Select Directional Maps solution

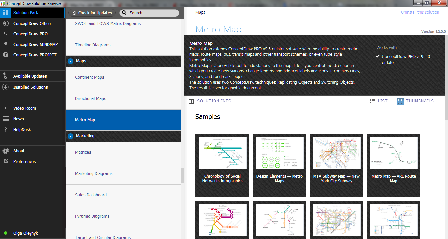[x=123, y=99]
